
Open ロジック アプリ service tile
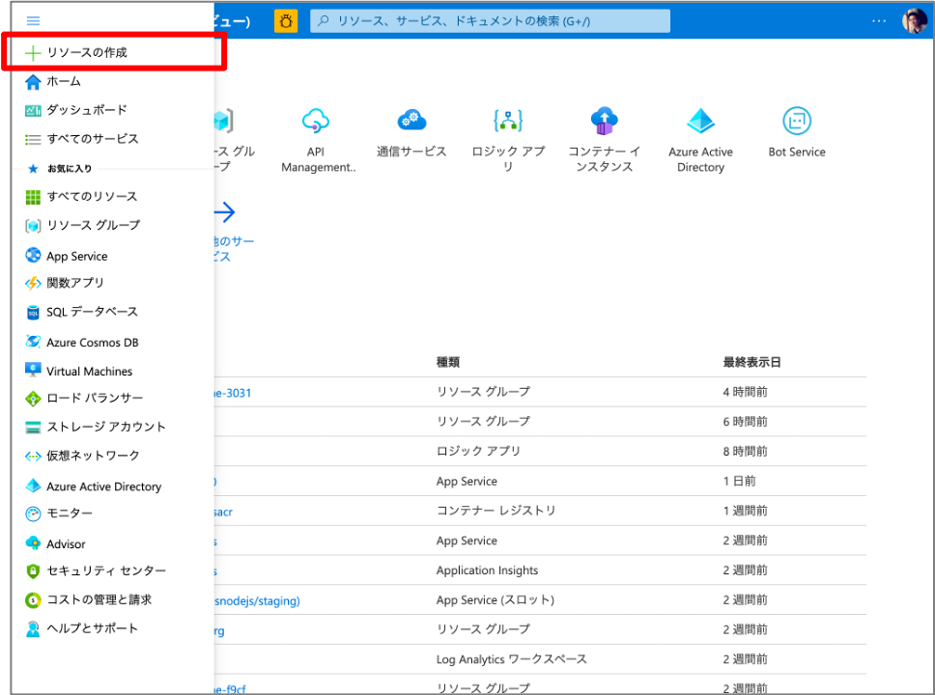click(x=508, y=141)
